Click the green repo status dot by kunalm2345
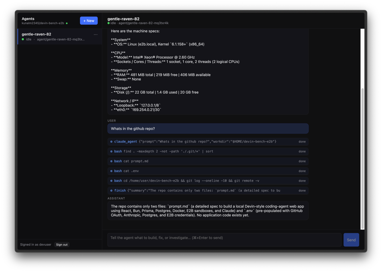The image size is (382, 272). click(67, 23)
